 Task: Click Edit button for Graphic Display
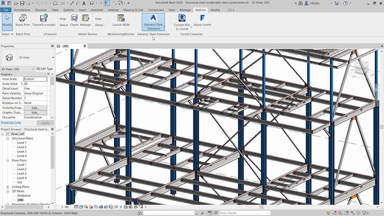click(35, 113)
